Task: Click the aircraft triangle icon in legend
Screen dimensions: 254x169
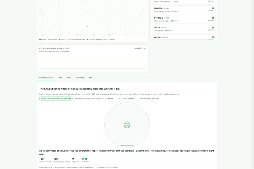Action: point(87,40)
